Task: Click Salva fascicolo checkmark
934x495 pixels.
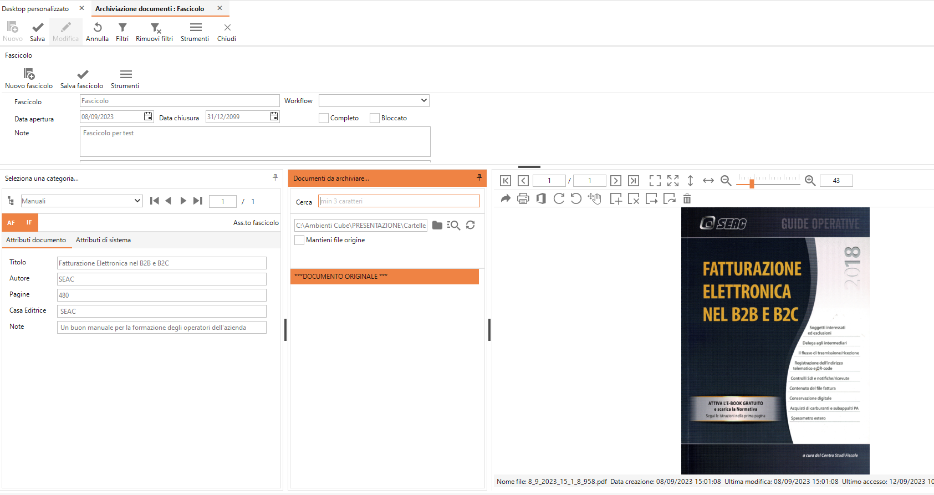Action: (82, 79)
